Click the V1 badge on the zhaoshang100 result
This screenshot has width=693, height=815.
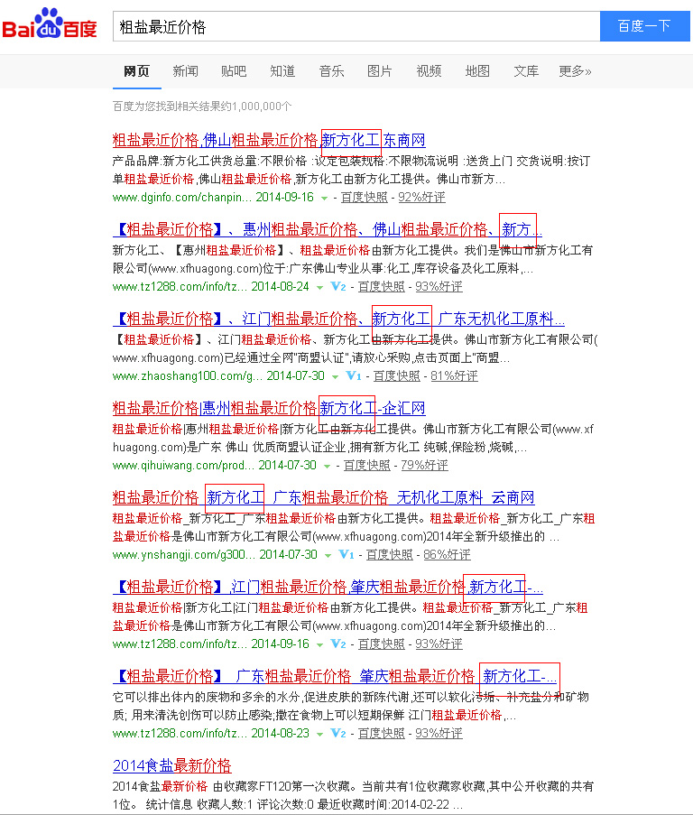coord(354,375)
